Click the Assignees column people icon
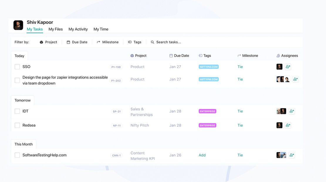 click(x=278, y=56)
